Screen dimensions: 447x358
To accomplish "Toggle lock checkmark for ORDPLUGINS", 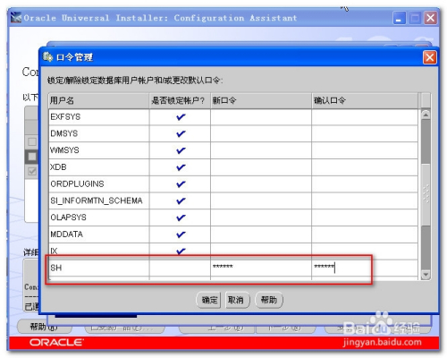I will point(181,184).
